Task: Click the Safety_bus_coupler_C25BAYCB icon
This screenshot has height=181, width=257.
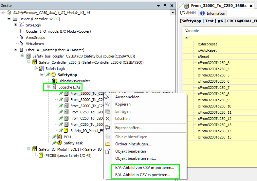Action: pyautogui.click(x=28, y=56)
